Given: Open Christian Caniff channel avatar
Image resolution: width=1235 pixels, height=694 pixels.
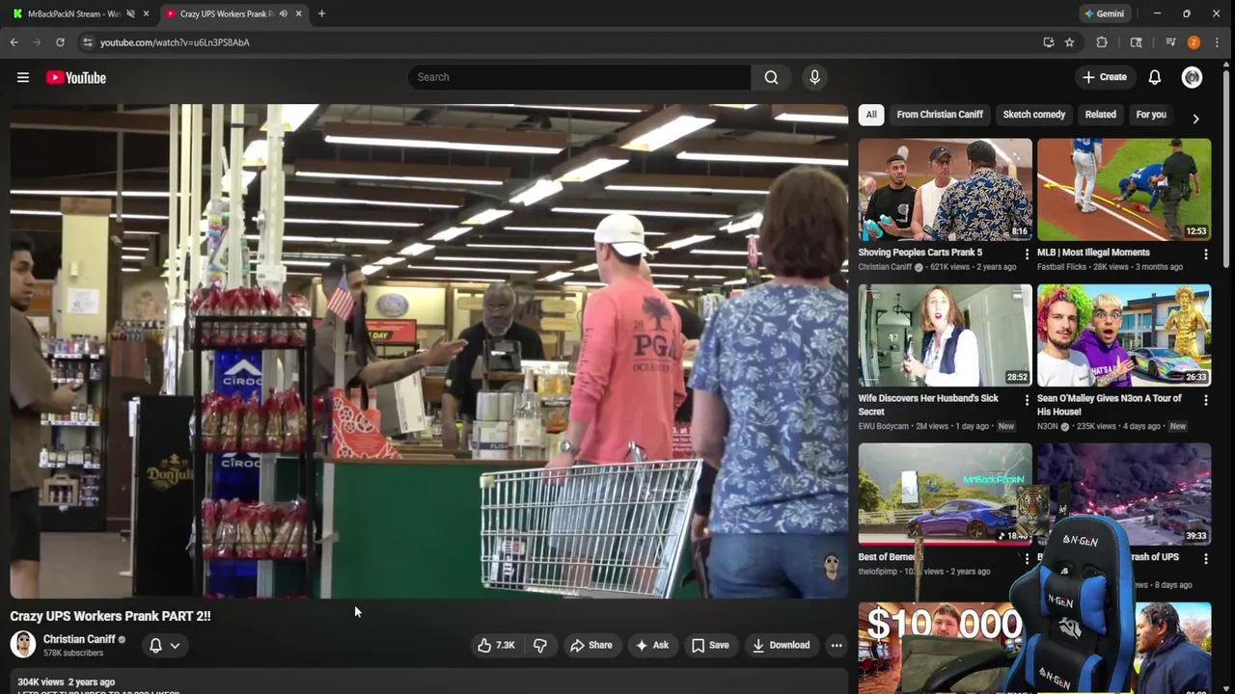Looking at the screenshot, I should pos(23,644).
